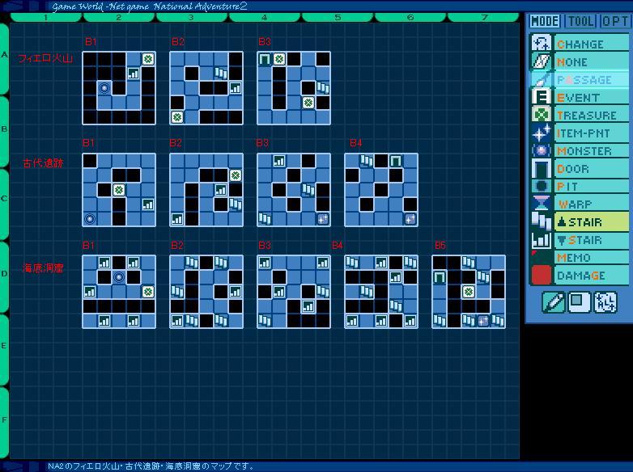
Task: Click row header F
Action: [4, 423]
